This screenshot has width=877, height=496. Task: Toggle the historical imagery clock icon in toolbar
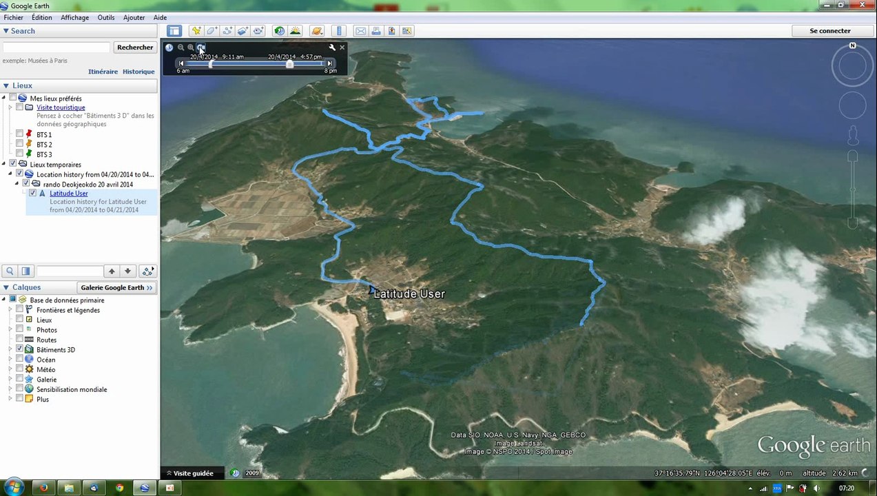[x=279, y=31]
